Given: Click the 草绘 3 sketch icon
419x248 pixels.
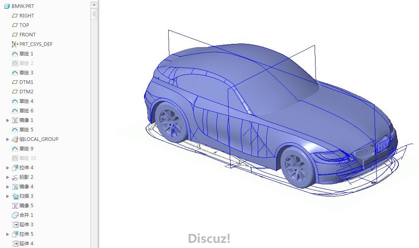Looking at the screenshot, I should click(x=15, y=73).
